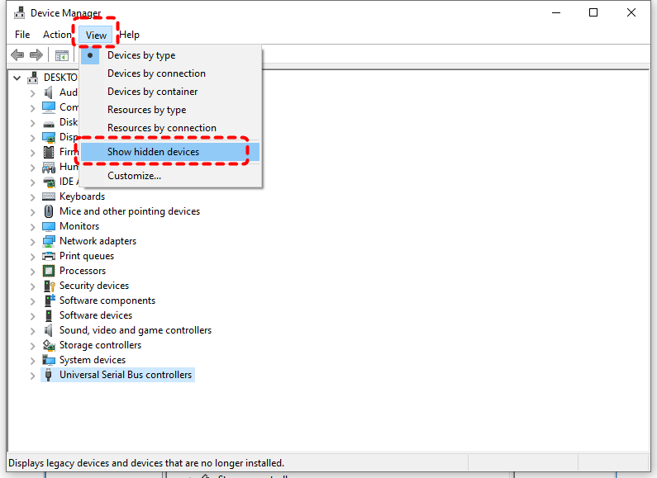Click the Network adapters icon

coord(49,241)
